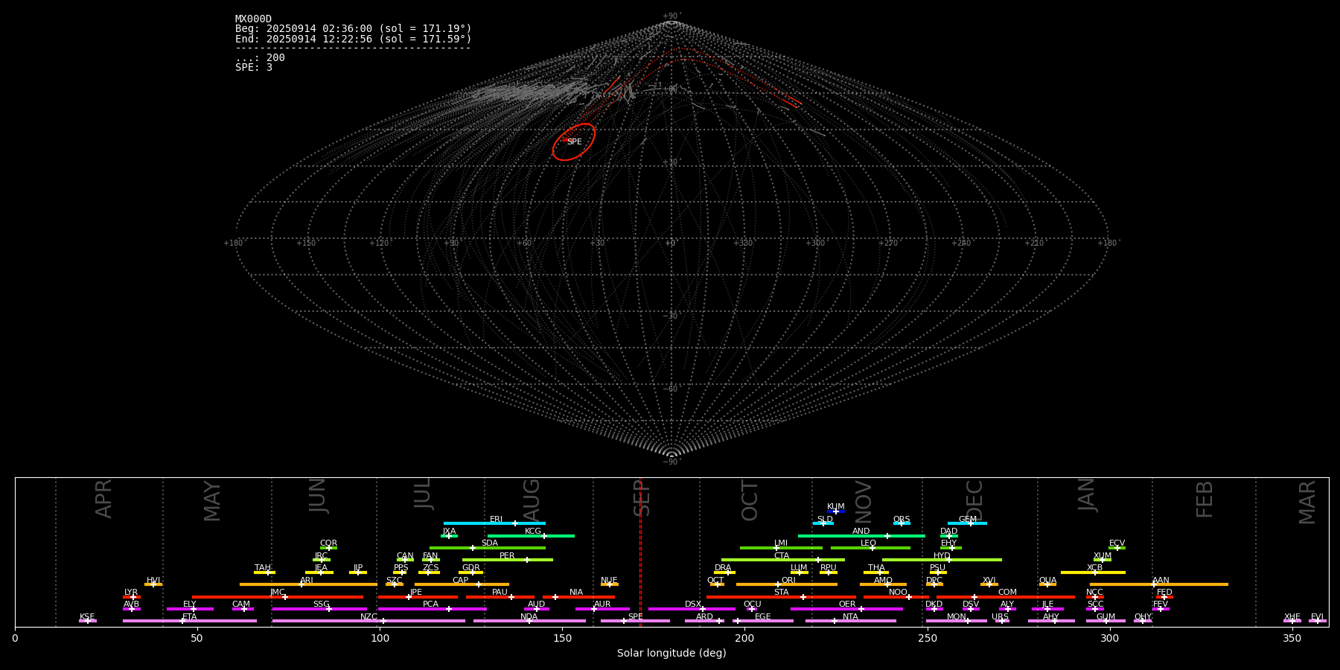This screenshot has height=670, width=1340.
Task: Select the station code text MX000D
Action: (x=253, y=19)
